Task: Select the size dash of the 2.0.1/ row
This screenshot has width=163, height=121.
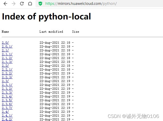Action: click(x=73, y=47)
